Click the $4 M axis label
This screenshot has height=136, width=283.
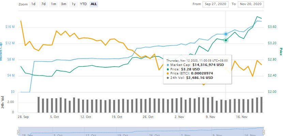(x=11, y=76)
